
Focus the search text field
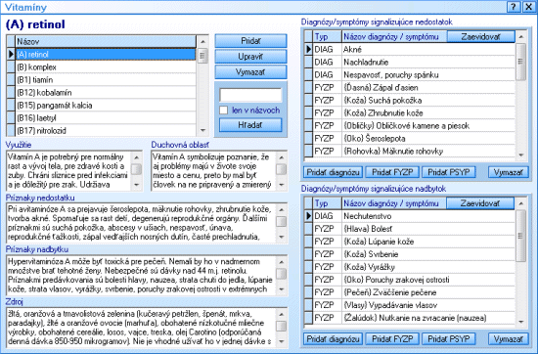point(250,95)
